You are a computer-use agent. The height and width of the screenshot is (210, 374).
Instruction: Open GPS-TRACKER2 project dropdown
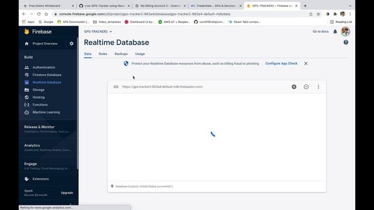98,32
